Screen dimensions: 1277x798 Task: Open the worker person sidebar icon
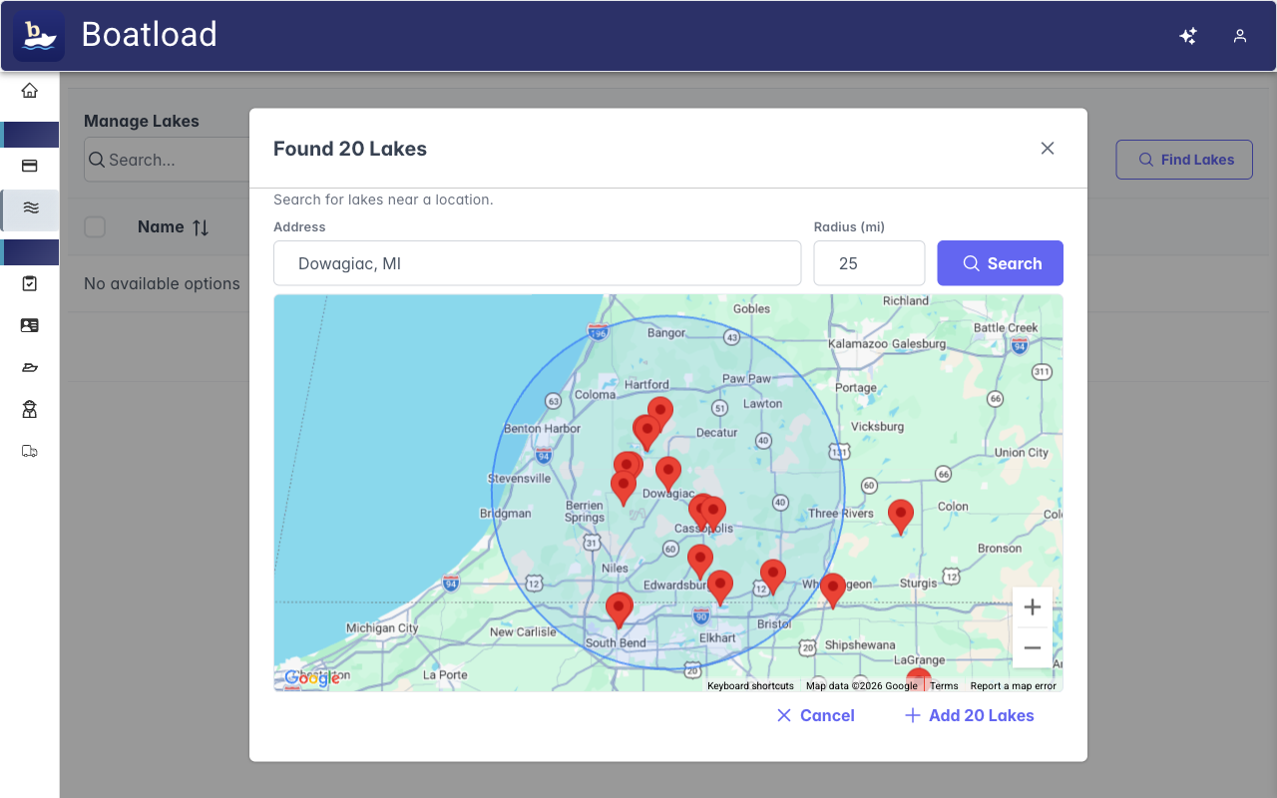[x=30, y=409]
